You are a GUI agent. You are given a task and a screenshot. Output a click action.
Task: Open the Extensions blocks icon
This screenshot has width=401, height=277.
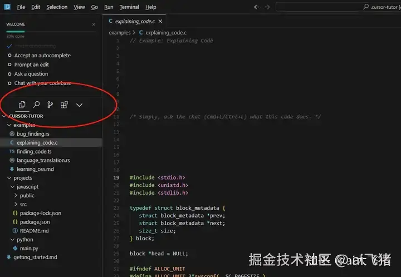[64, 105]
